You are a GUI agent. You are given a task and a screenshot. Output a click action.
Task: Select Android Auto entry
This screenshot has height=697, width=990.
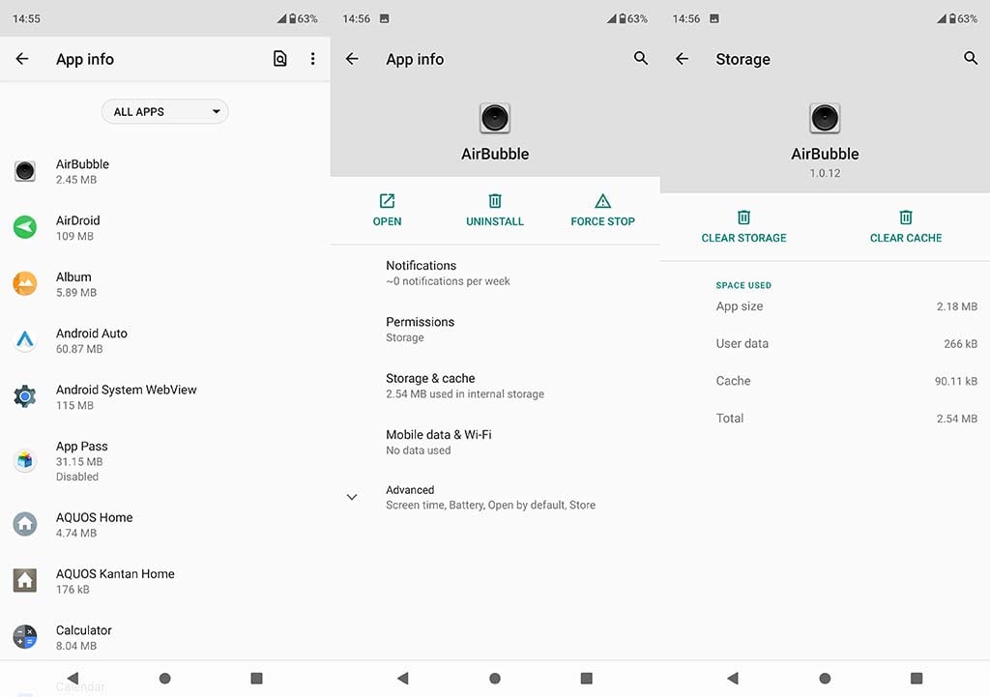(x=164, y=340)
